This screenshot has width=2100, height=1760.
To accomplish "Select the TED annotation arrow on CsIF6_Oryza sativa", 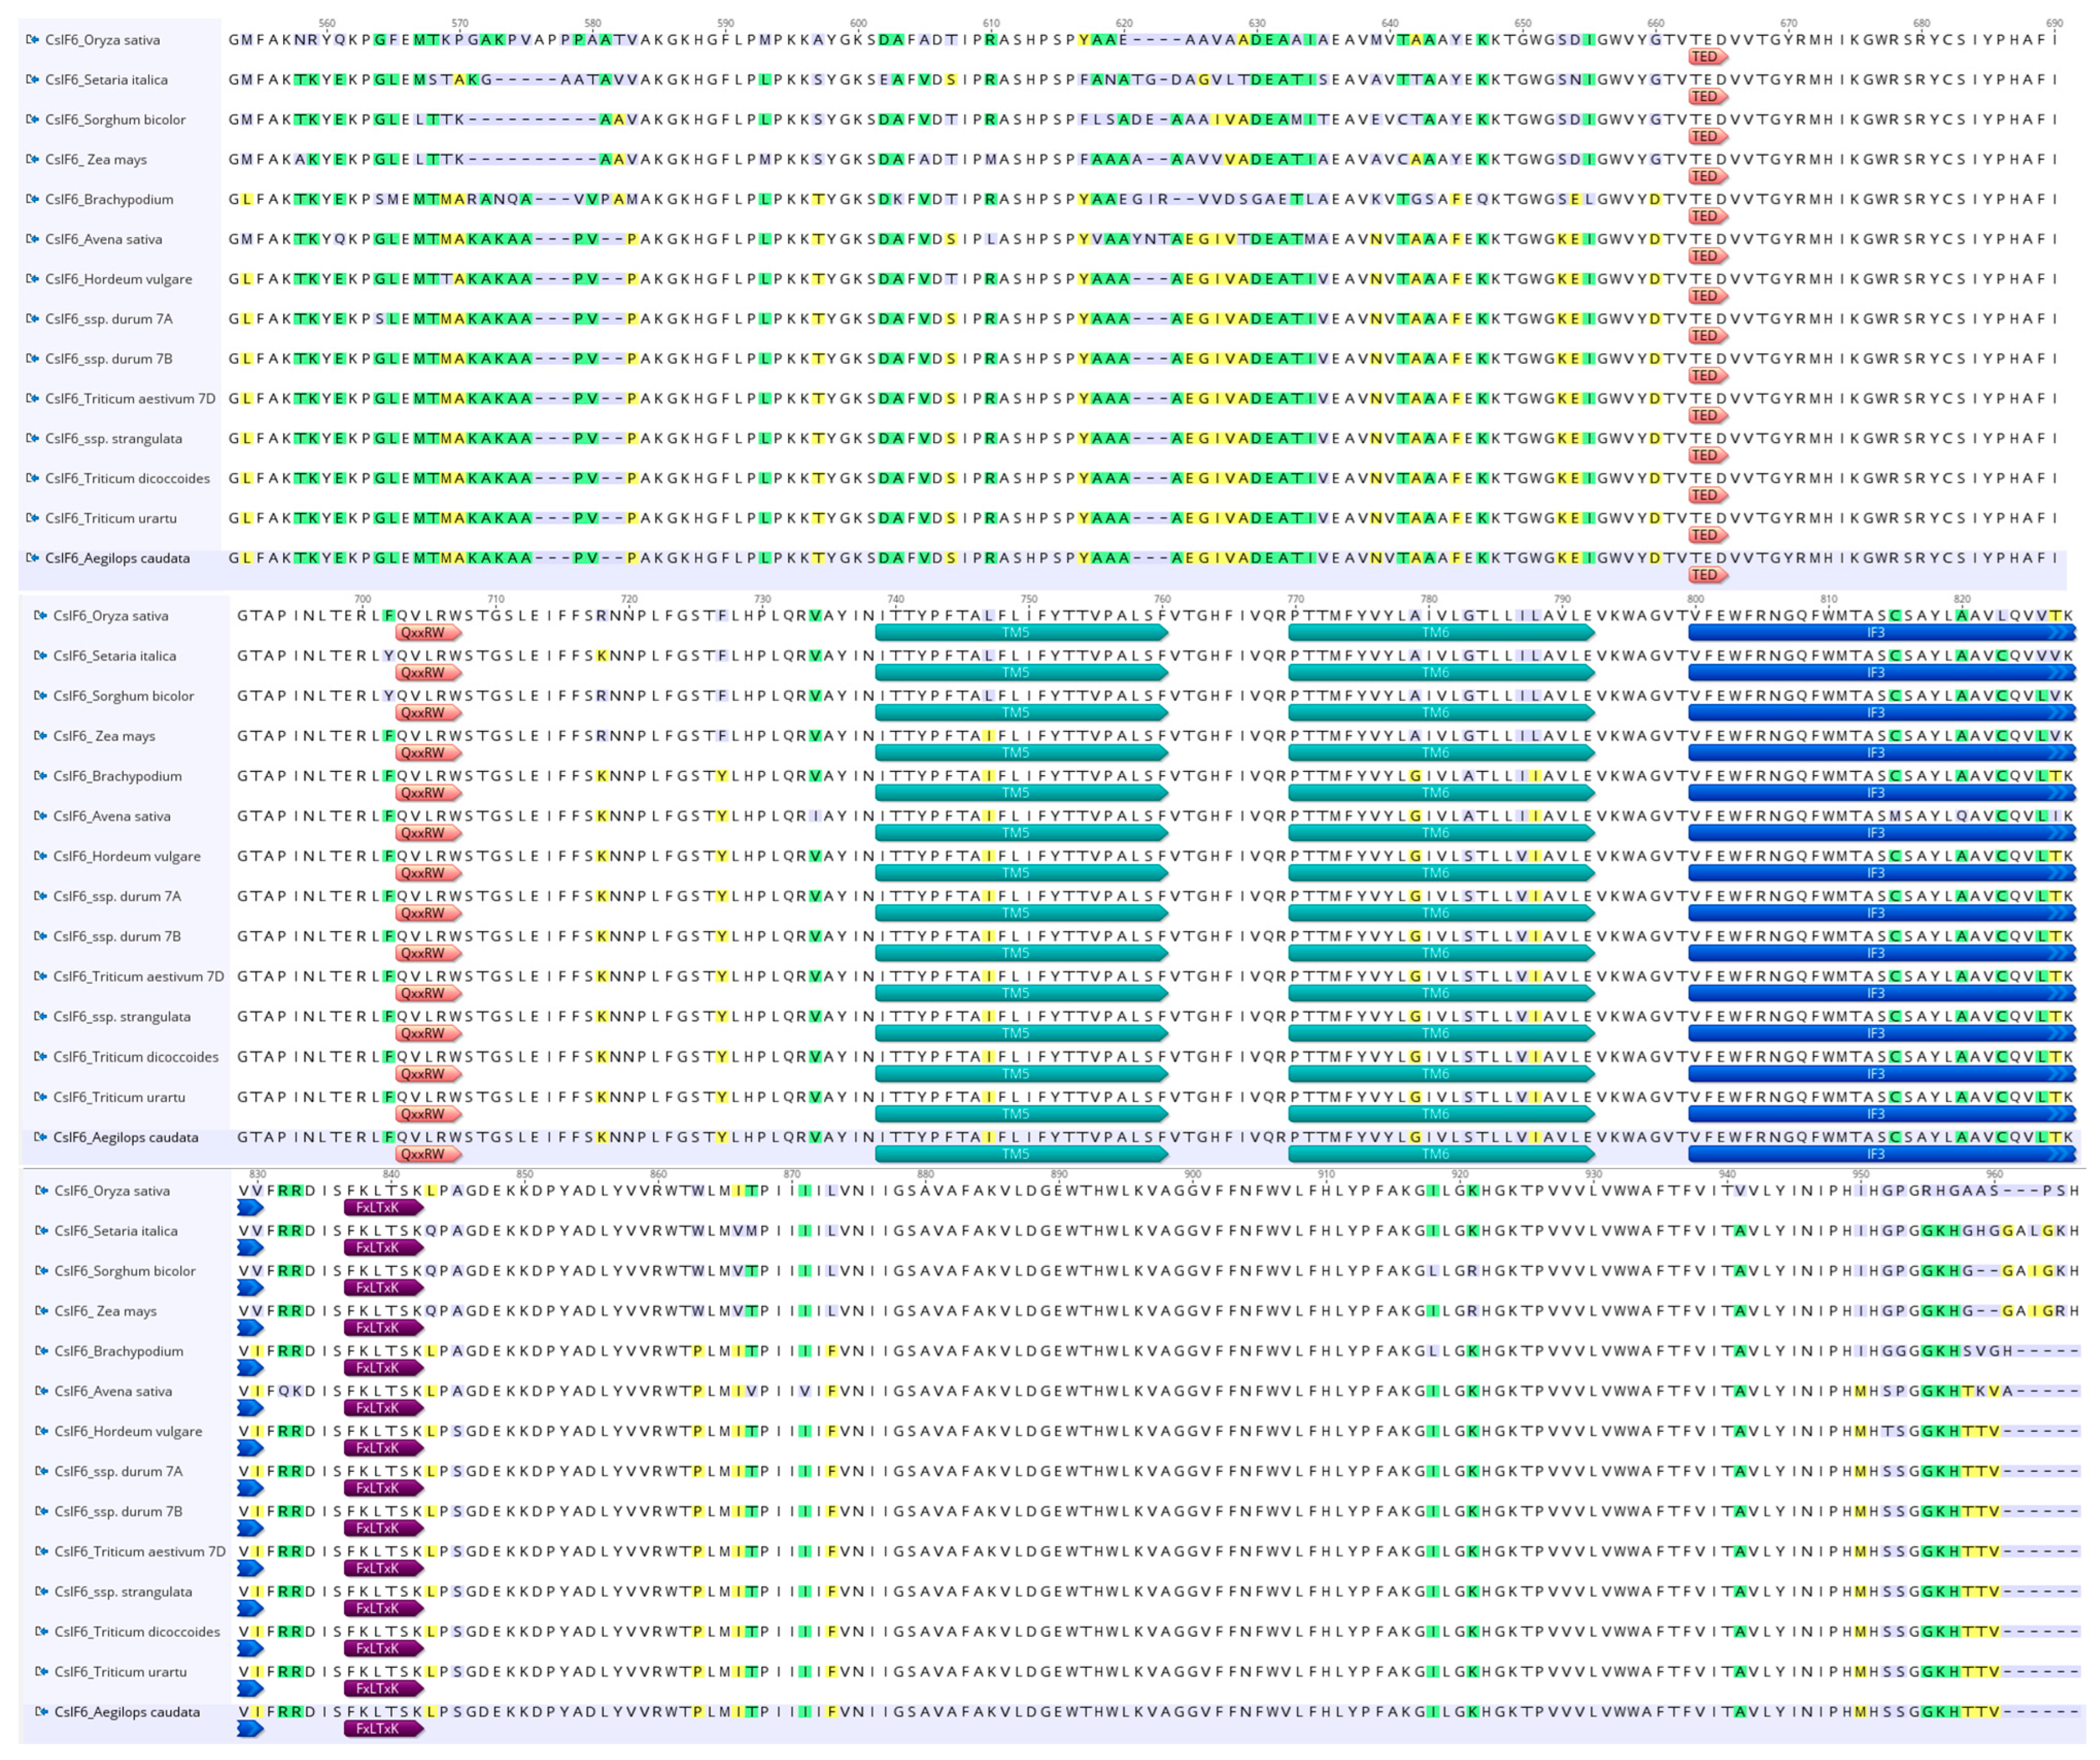I will point(1708,57).
